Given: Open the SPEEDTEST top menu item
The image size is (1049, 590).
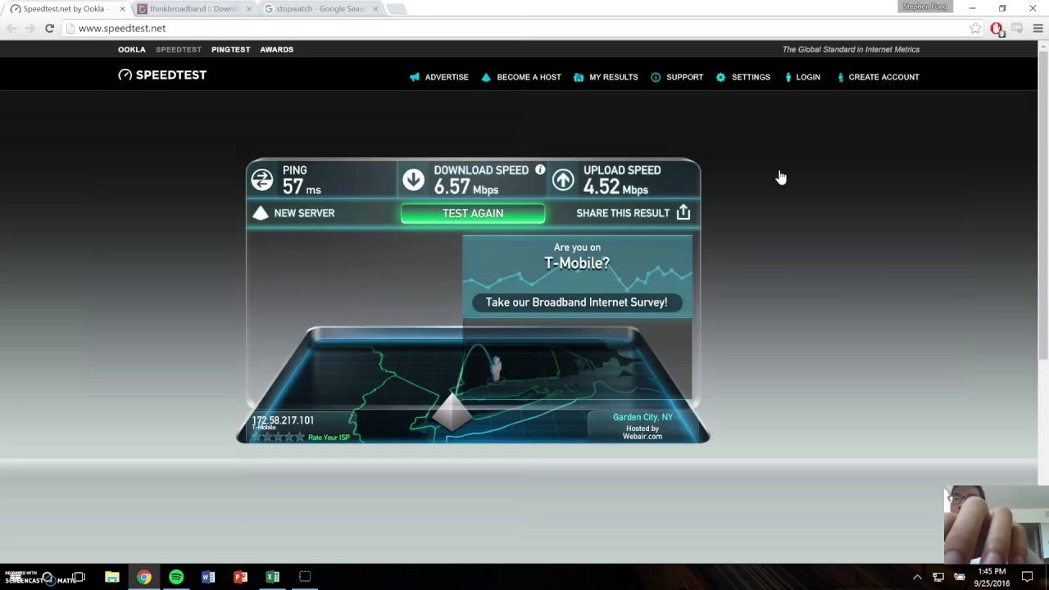Looking at the screenshot, I should [179, 49].
